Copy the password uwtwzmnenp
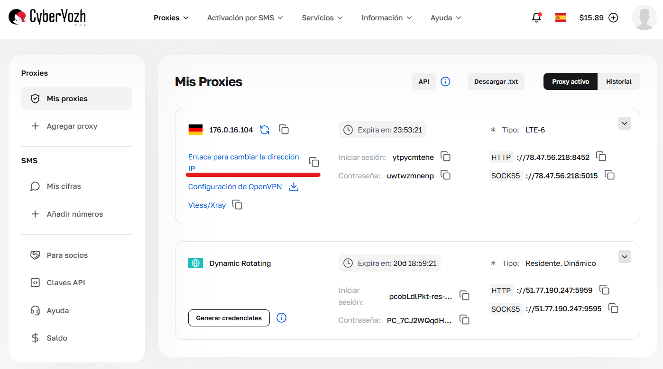The width and height of the screenshot is (663, 369). click(445, 175)
